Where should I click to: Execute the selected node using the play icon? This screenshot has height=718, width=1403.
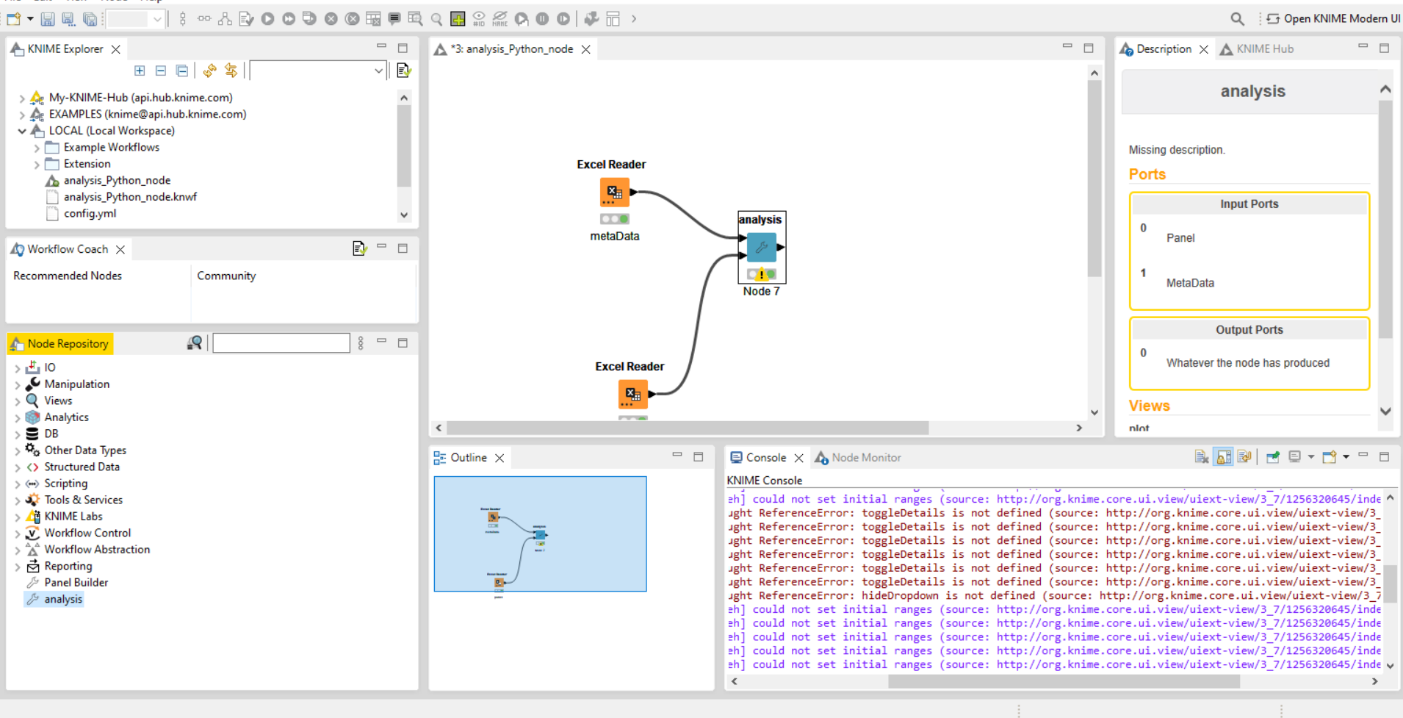267,19
